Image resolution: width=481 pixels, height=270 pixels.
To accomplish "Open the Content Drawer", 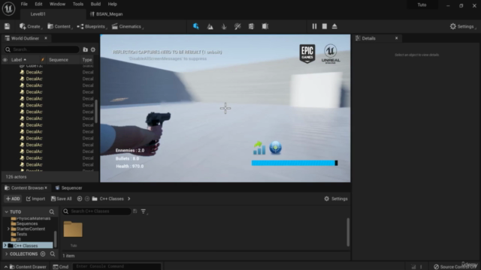I will point(28,267).
